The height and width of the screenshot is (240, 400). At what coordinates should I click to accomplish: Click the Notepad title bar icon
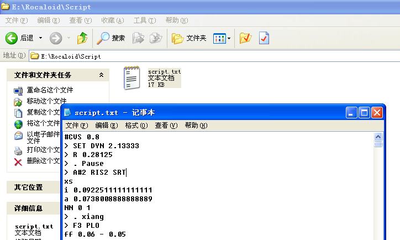point(67,112)
